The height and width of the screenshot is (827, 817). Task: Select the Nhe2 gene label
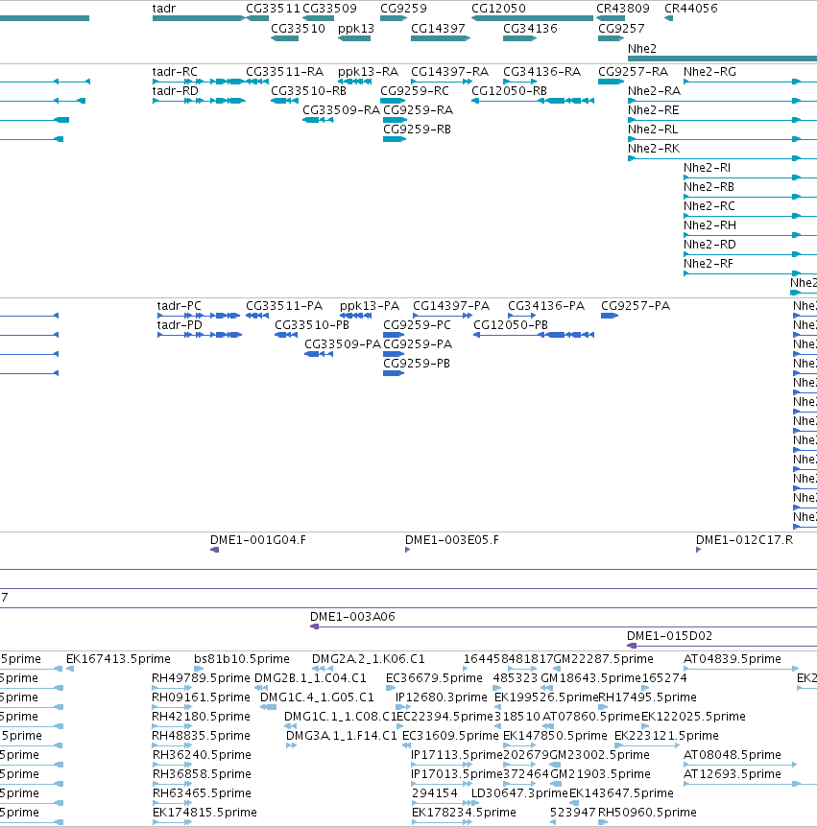coord(641,49)
